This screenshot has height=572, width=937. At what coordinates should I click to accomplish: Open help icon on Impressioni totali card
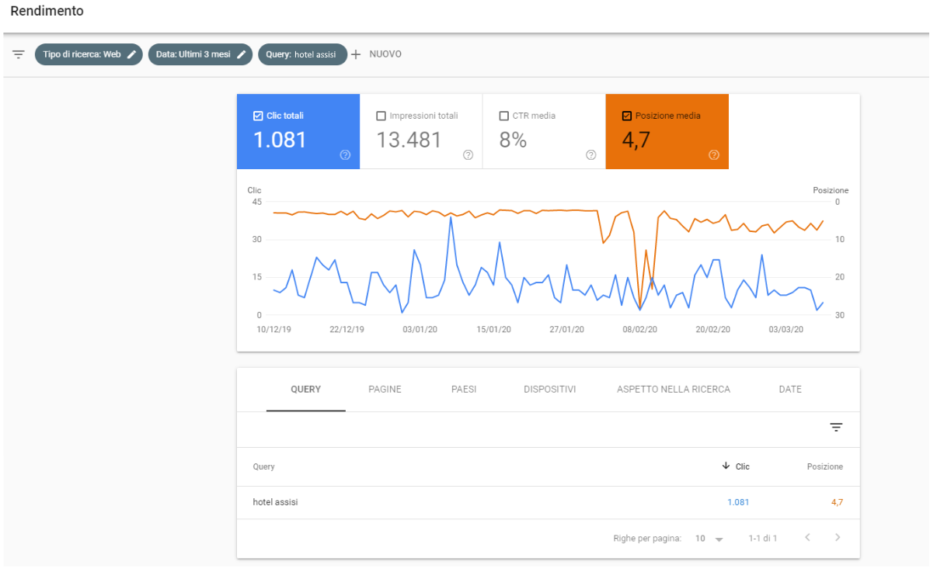pos(468,155)
